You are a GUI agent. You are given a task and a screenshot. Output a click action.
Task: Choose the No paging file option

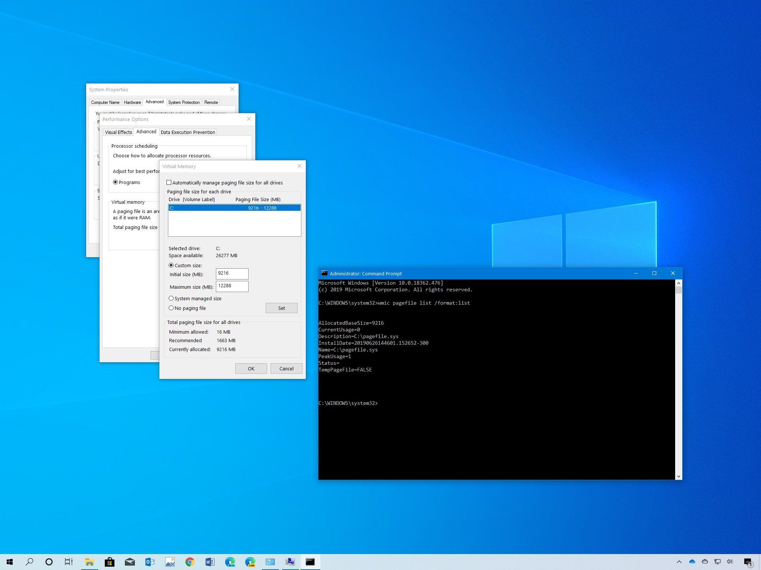coord(171,308)
